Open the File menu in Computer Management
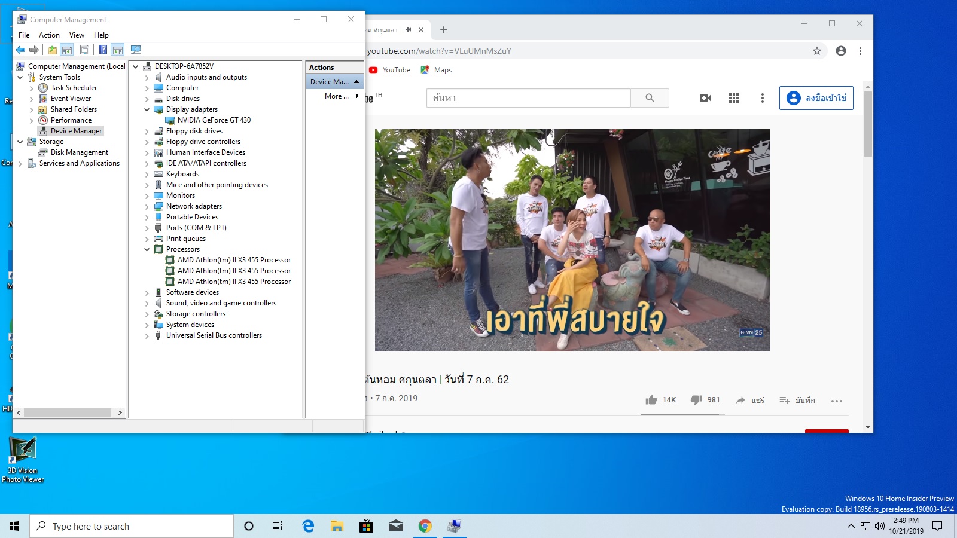 pos(24,35)
